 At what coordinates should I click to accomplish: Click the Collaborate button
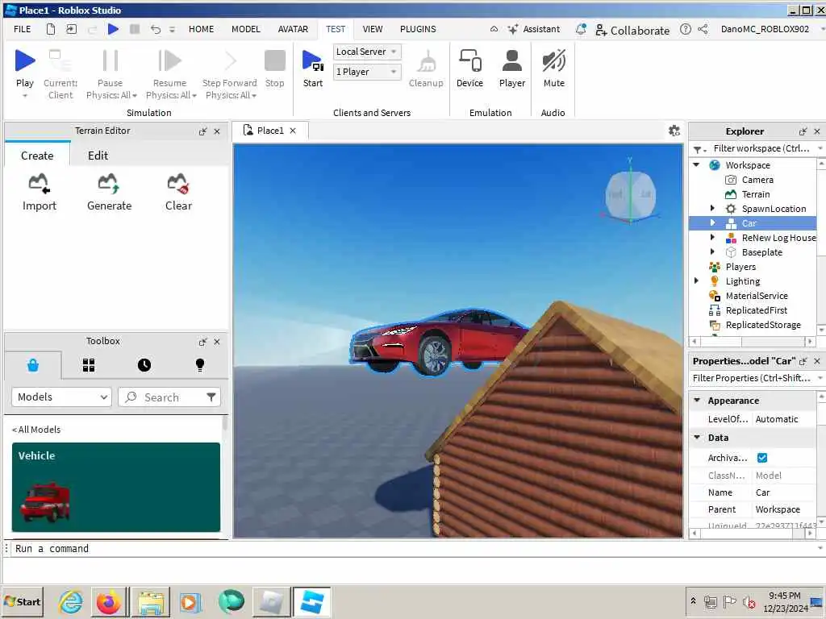point(632,30)
